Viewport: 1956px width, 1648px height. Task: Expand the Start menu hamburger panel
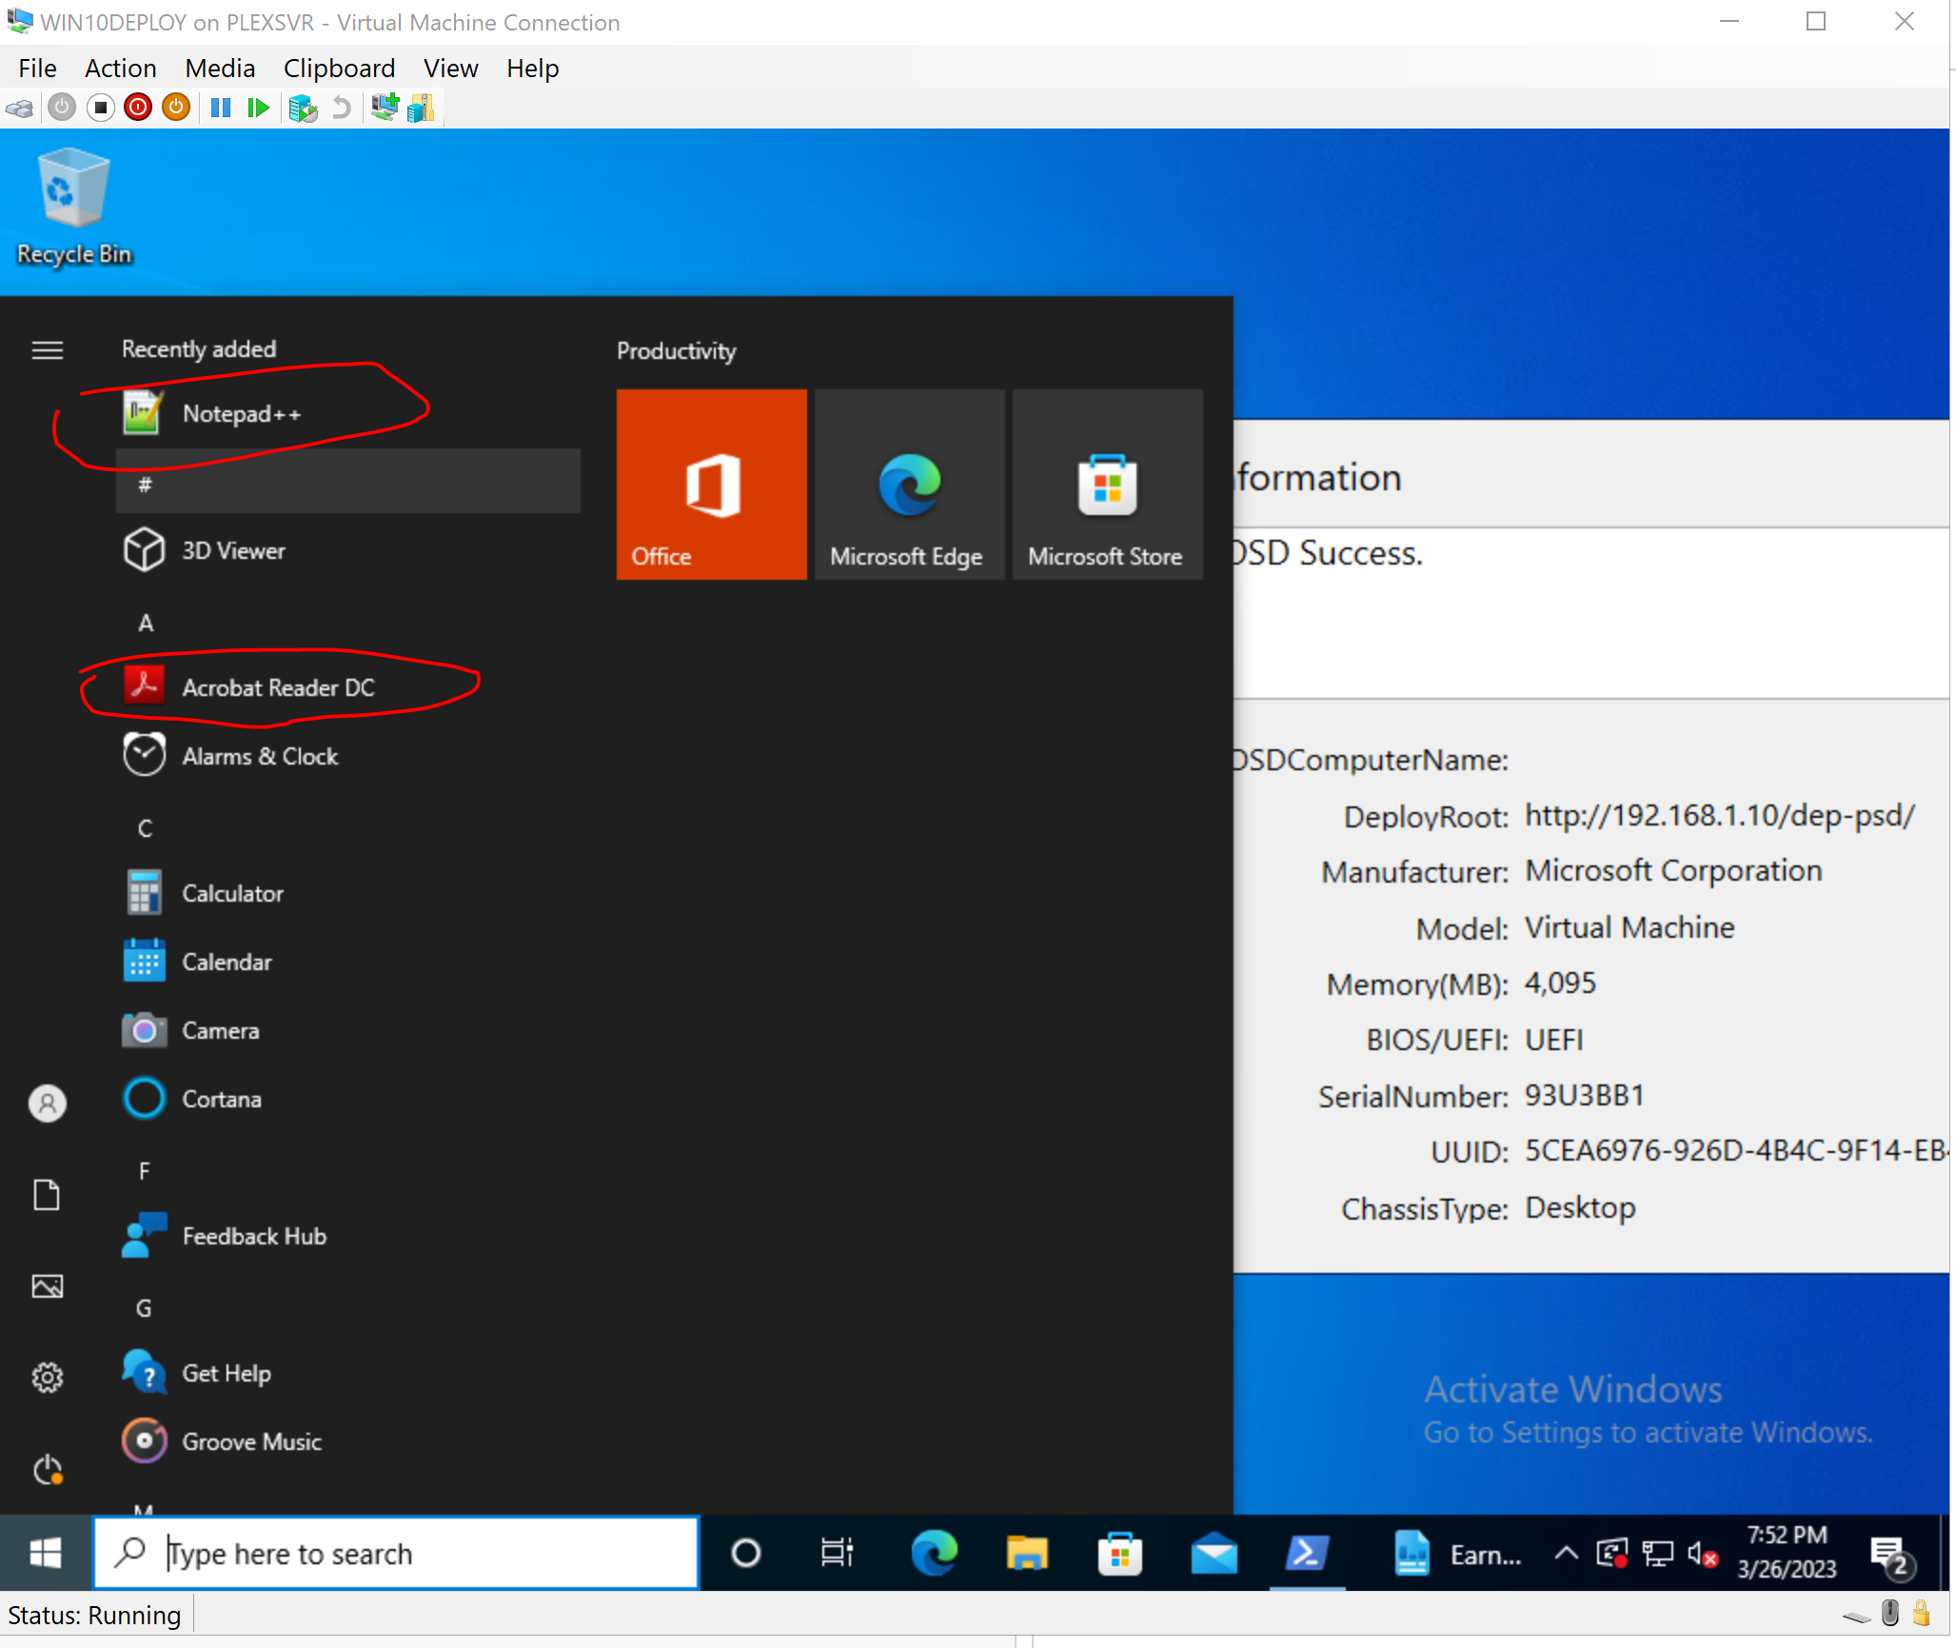pos(47,350)
